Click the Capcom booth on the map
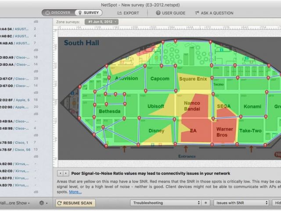The height and width of the screenshot is (211, 281). (x=160, y=79)
